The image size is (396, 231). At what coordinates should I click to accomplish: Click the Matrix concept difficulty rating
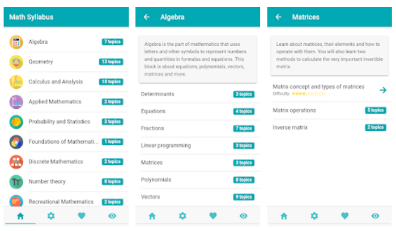(309, 93)
